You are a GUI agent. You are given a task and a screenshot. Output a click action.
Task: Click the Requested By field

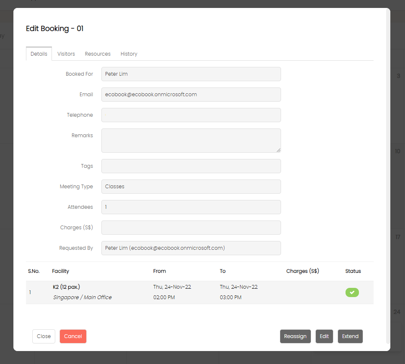tap(191, 248)
